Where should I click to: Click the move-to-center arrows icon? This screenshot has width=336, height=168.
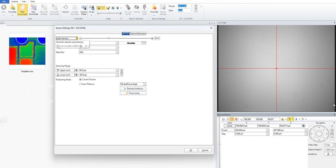click(x=303, y=126)
